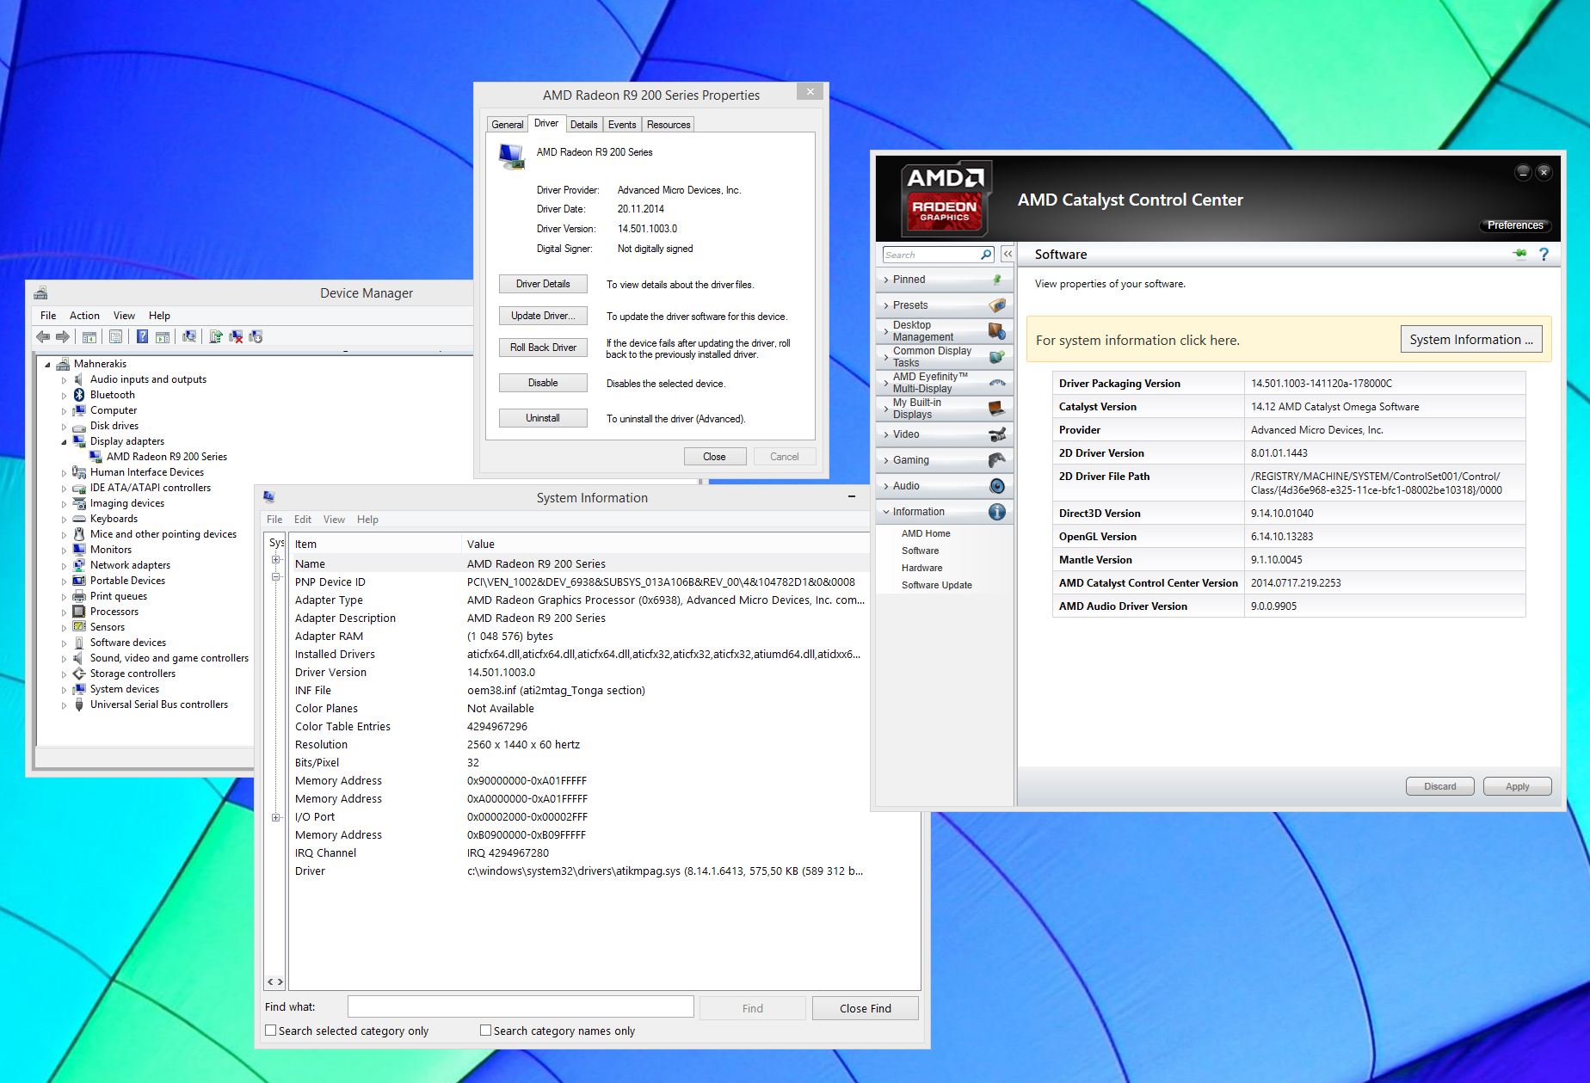This screenshot has height=1083, width=1590.
Task: Click the question mark help icon in Catalyst
Action: point(1544,255)
